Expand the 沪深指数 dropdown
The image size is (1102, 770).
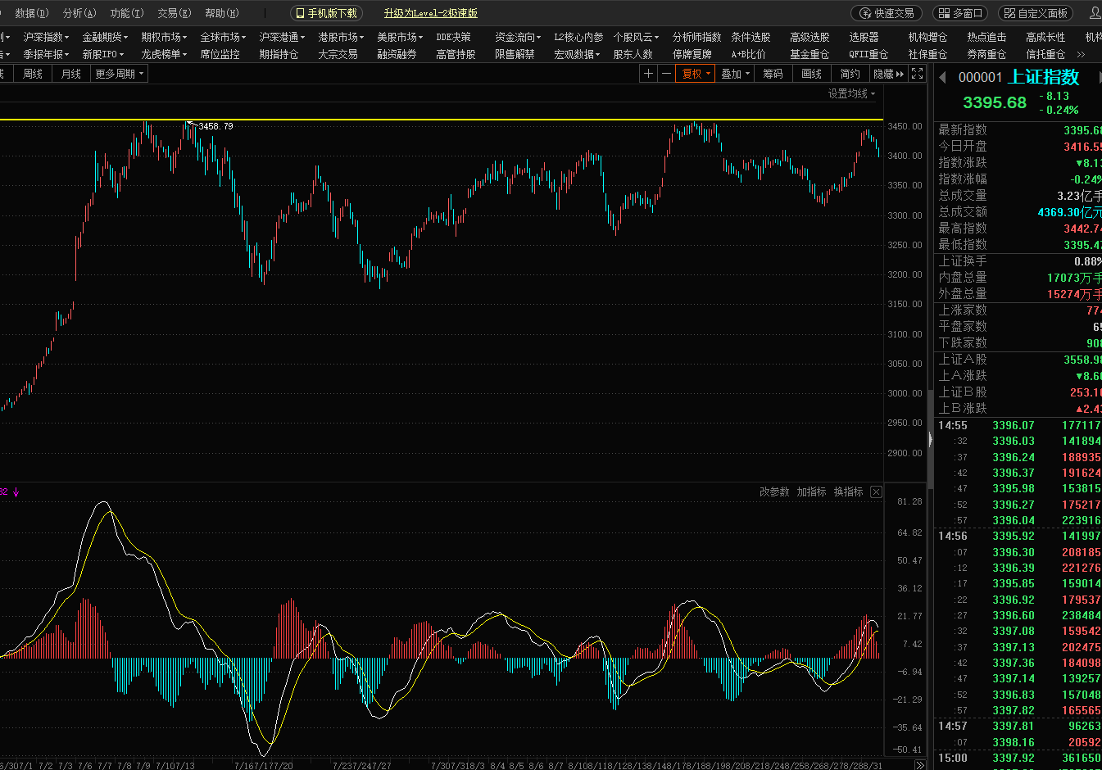(46, 37)
